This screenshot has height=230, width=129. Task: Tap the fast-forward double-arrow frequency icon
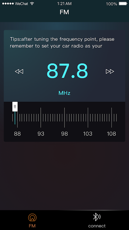(x=110, y=72)
